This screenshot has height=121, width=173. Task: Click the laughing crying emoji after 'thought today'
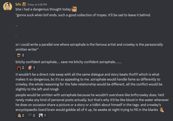(74, 9)
